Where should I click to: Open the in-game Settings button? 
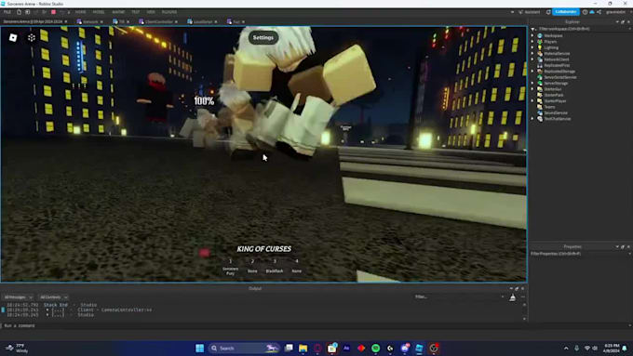point(263,37)
